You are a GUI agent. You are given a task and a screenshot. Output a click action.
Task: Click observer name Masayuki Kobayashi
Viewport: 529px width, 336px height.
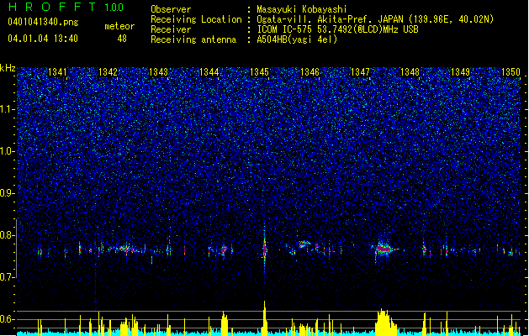(302, 9)
